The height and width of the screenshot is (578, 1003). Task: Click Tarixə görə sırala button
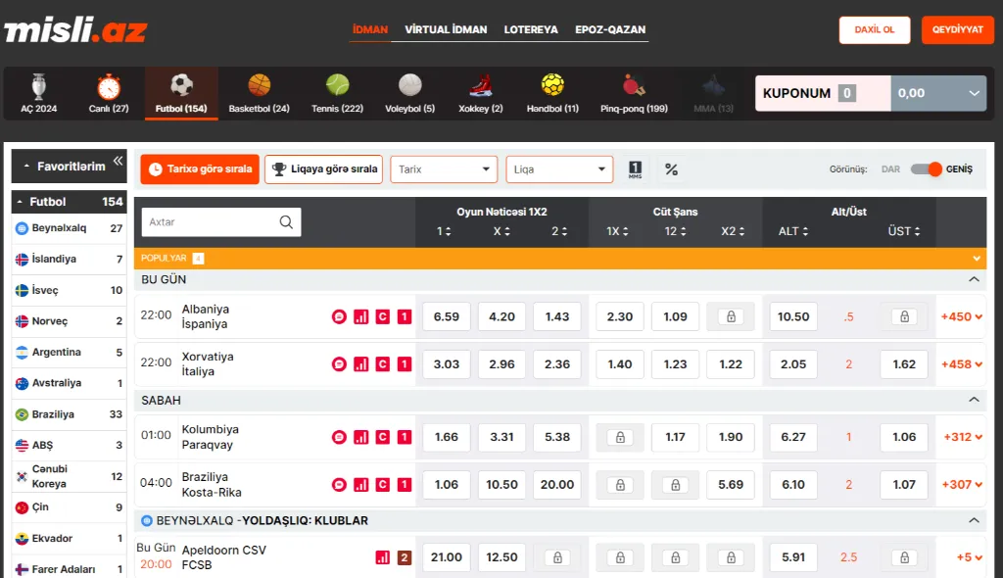(200, 169)
